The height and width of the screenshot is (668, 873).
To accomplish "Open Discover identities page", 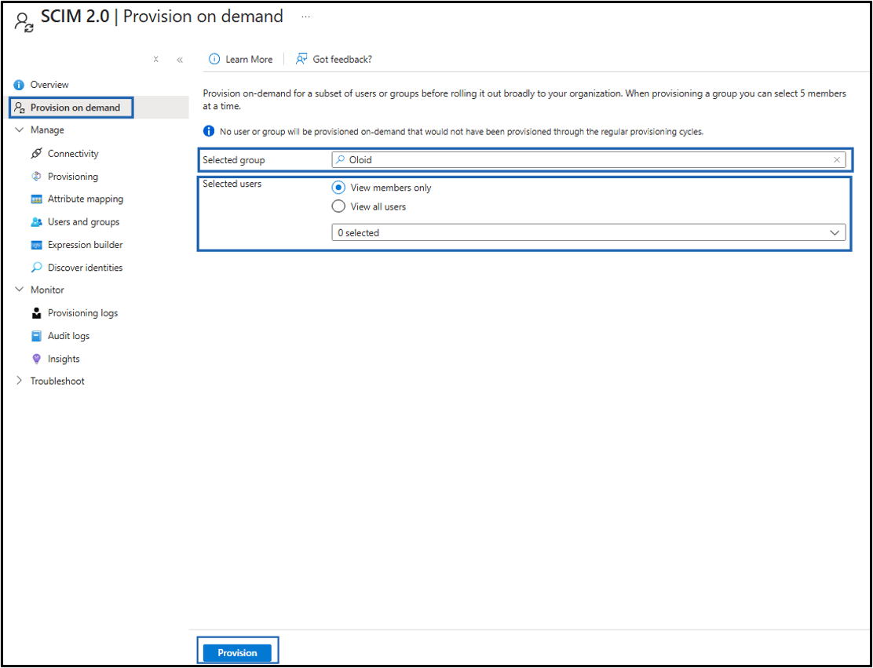I will (x=86, y=267).
